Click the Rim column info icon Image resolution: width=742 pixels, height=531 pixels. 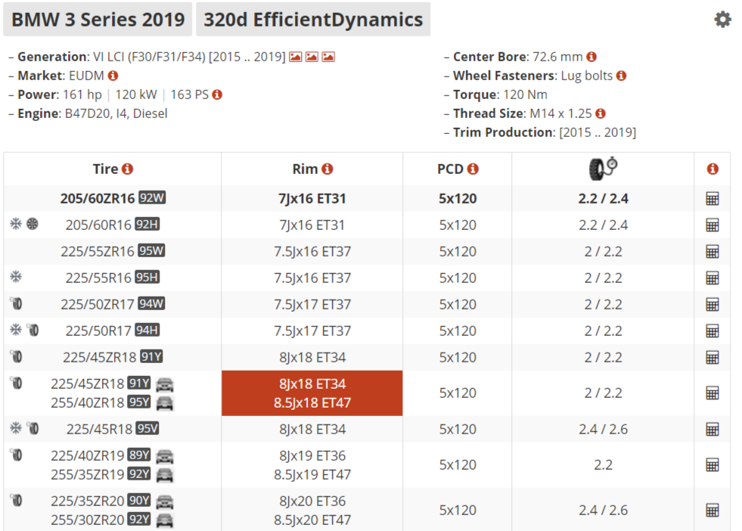pyautogui.click(x=328, y=169)
